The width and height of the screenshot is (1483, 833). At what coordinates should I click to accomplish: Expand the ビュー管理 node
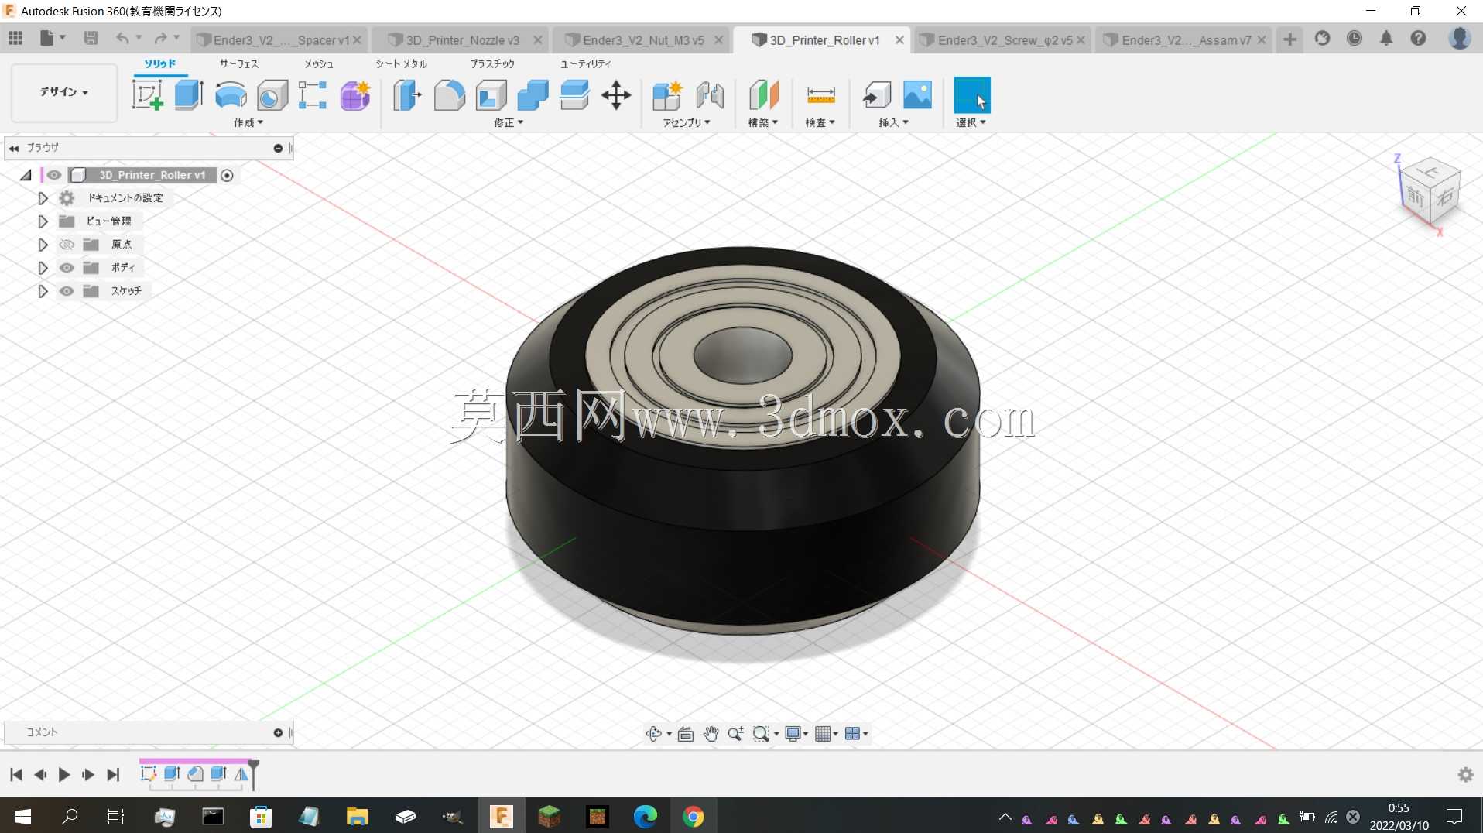(x=43, y=221)
